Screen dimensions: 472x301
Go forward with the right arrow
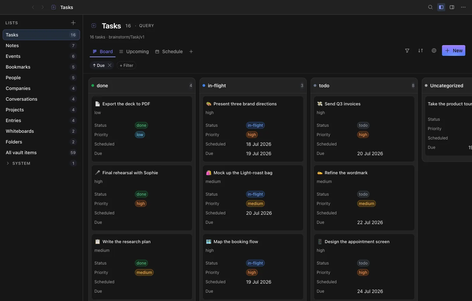point(43,7)
